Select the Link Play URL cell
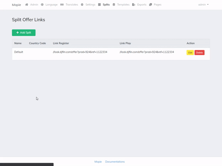The image size is (222, 166). click(147, 52)
